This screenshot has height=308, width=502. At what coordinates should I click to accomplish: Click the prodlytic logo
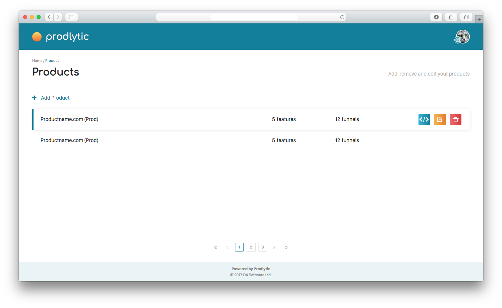(60, 36)
